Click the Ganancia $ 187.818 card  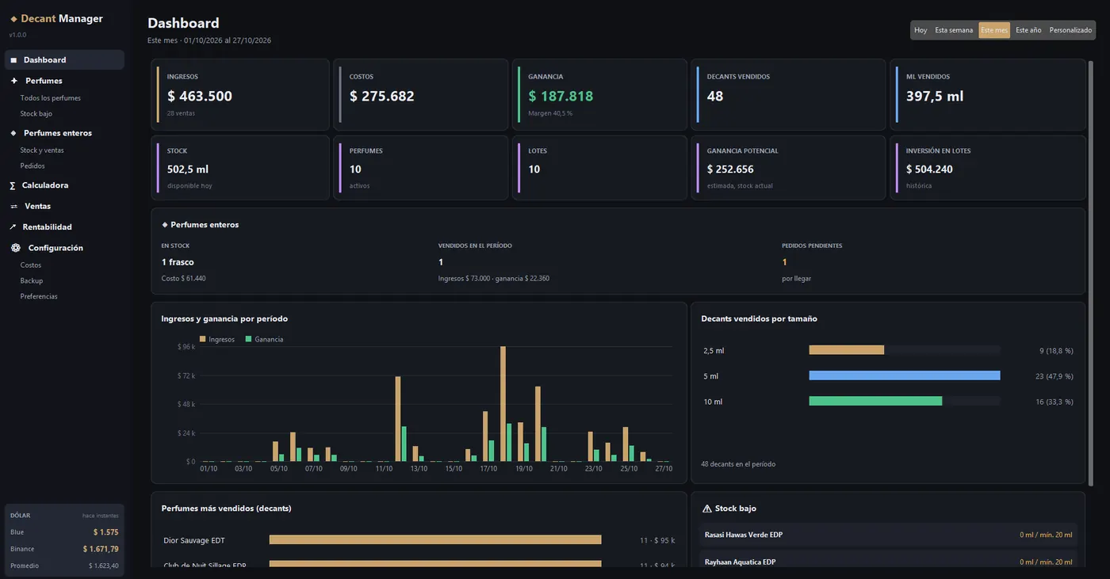click(x=600, y=95)
